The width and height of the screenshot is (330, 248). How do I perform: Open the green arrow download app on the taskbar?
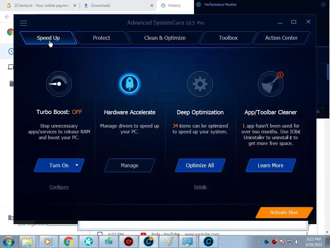coord(109,242)
